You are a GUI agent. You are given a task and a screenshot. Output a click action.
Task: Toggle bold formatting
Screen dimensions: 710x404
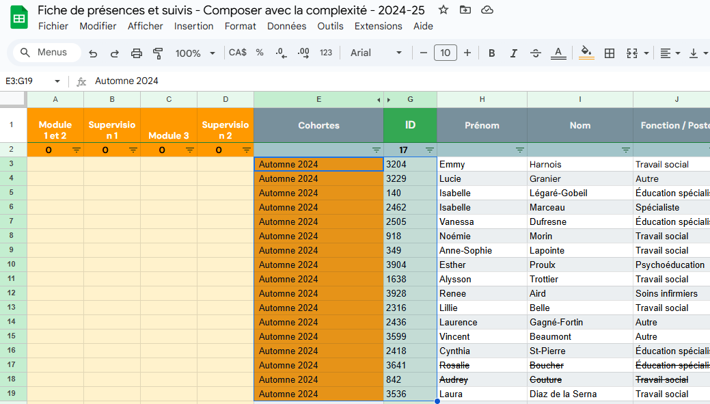491,53
